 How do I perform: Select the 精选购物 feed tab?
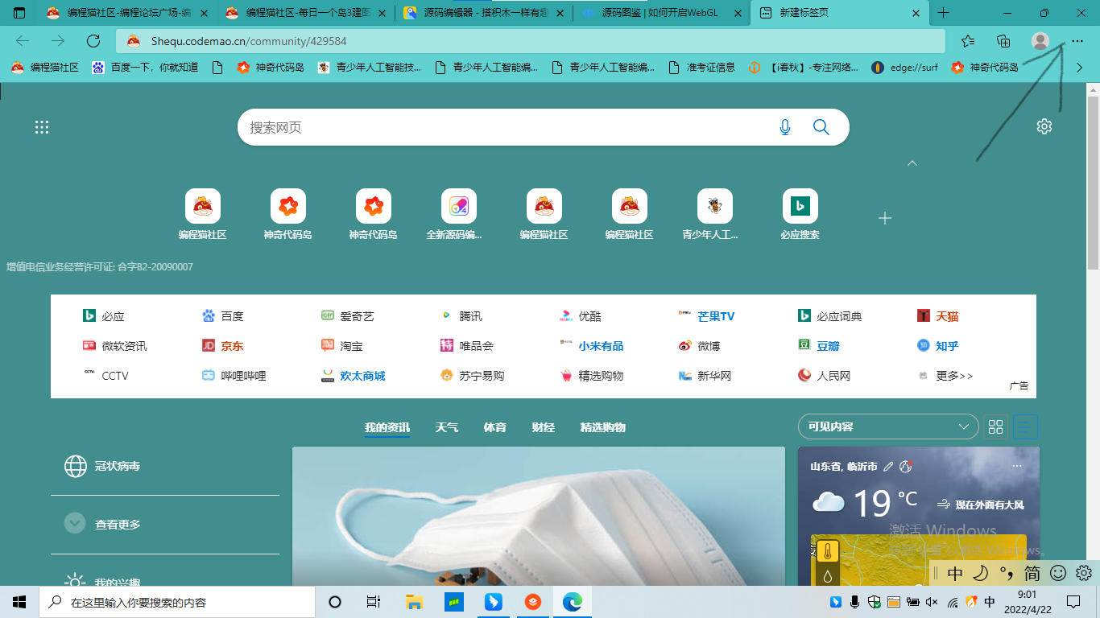[603, 427]
